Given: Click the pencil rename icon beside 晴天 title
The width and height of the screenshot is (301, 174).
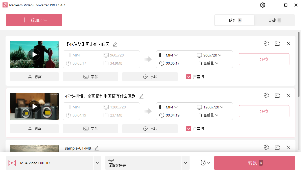Looking at the screenshot, I should [115, 44].
